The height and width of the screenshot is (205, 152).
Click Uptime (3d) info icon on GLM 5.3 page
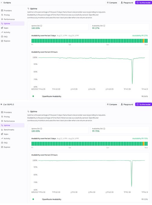click(41, 129)
